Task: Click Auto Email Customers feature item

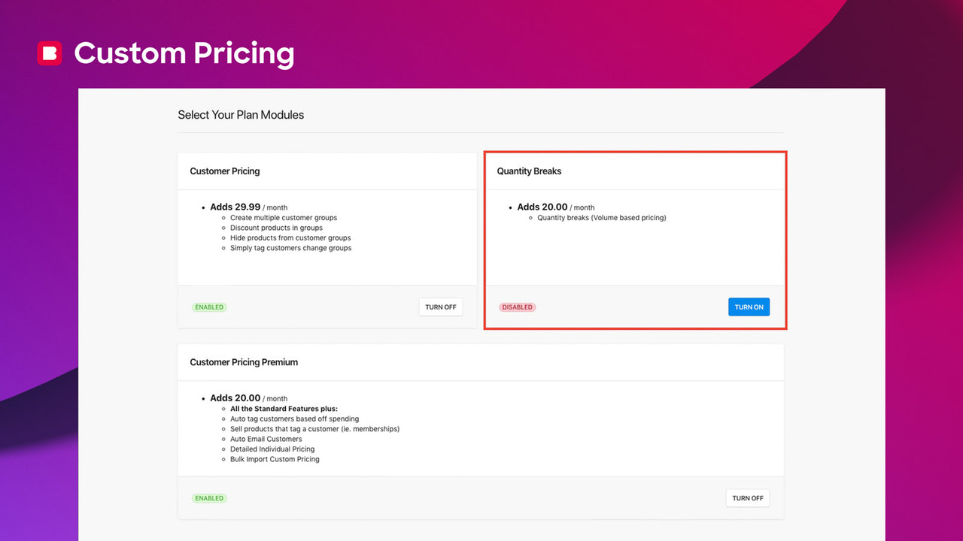Action: (266, 438)
